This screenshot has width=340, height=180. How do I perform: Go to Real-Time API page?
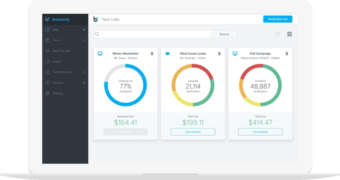61,51
